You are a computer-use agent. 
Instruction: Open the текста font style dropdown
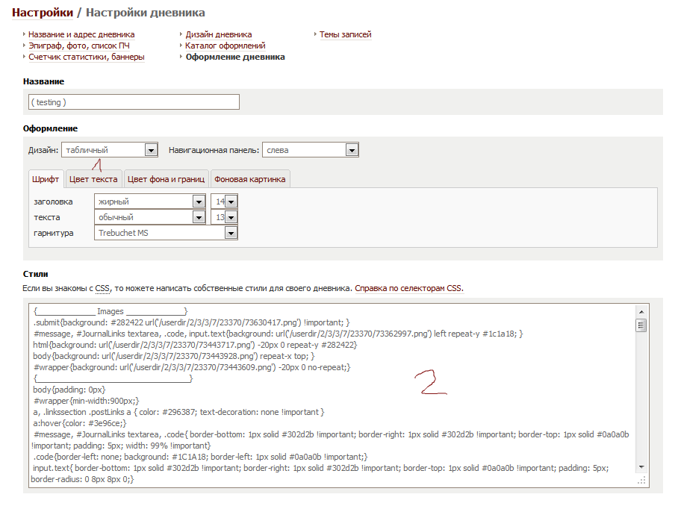[149, 217]
